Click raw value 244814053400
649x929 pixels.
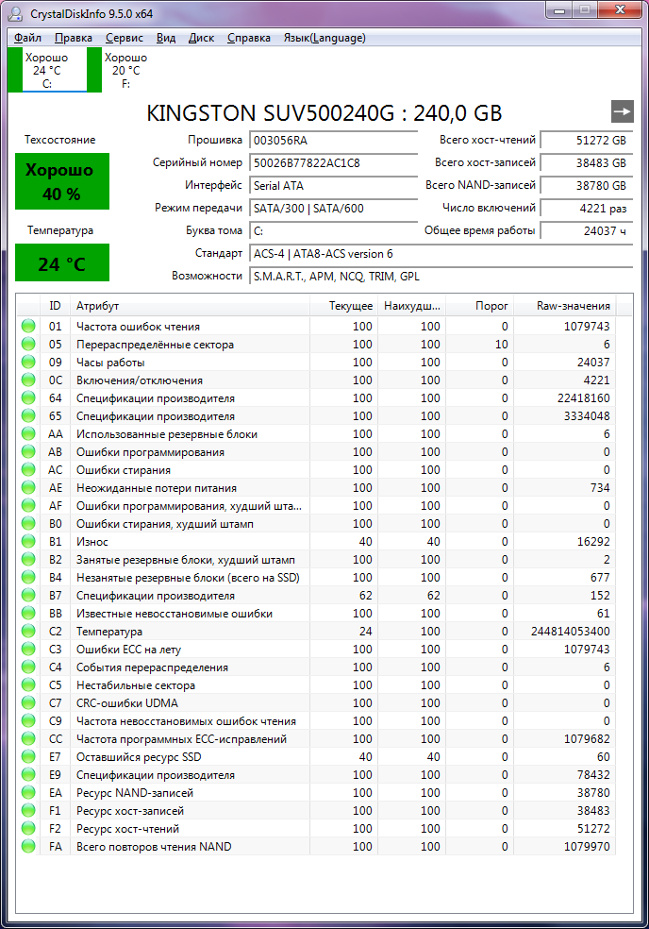pyautogui.click(x=571, y=631)
